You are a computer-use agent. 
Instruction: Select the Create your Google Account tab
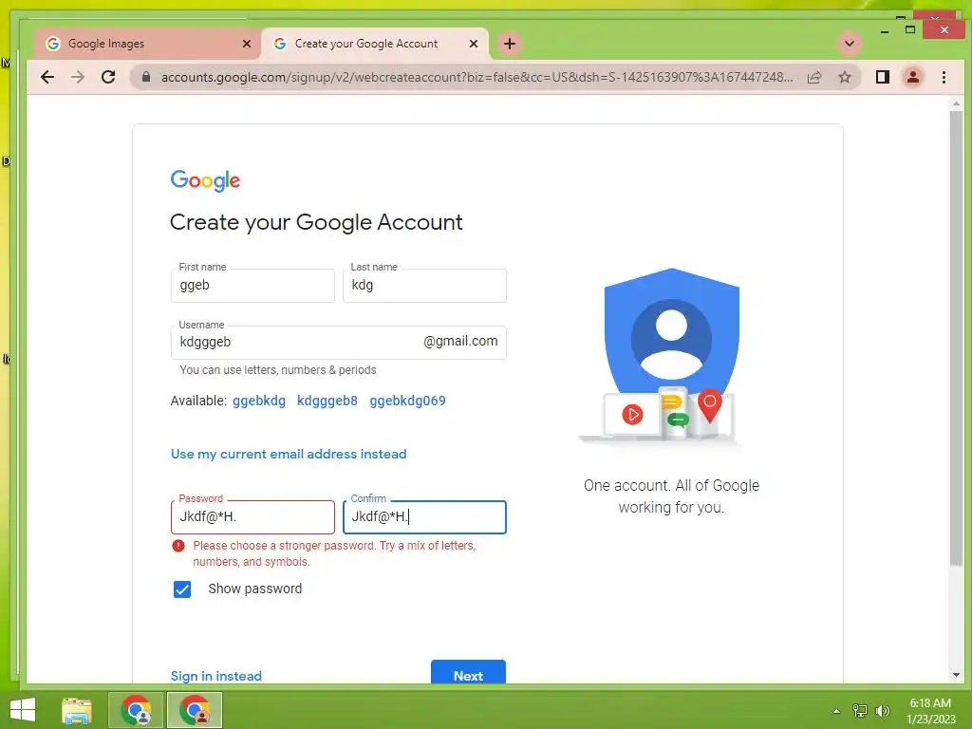(x=375, y=44)
